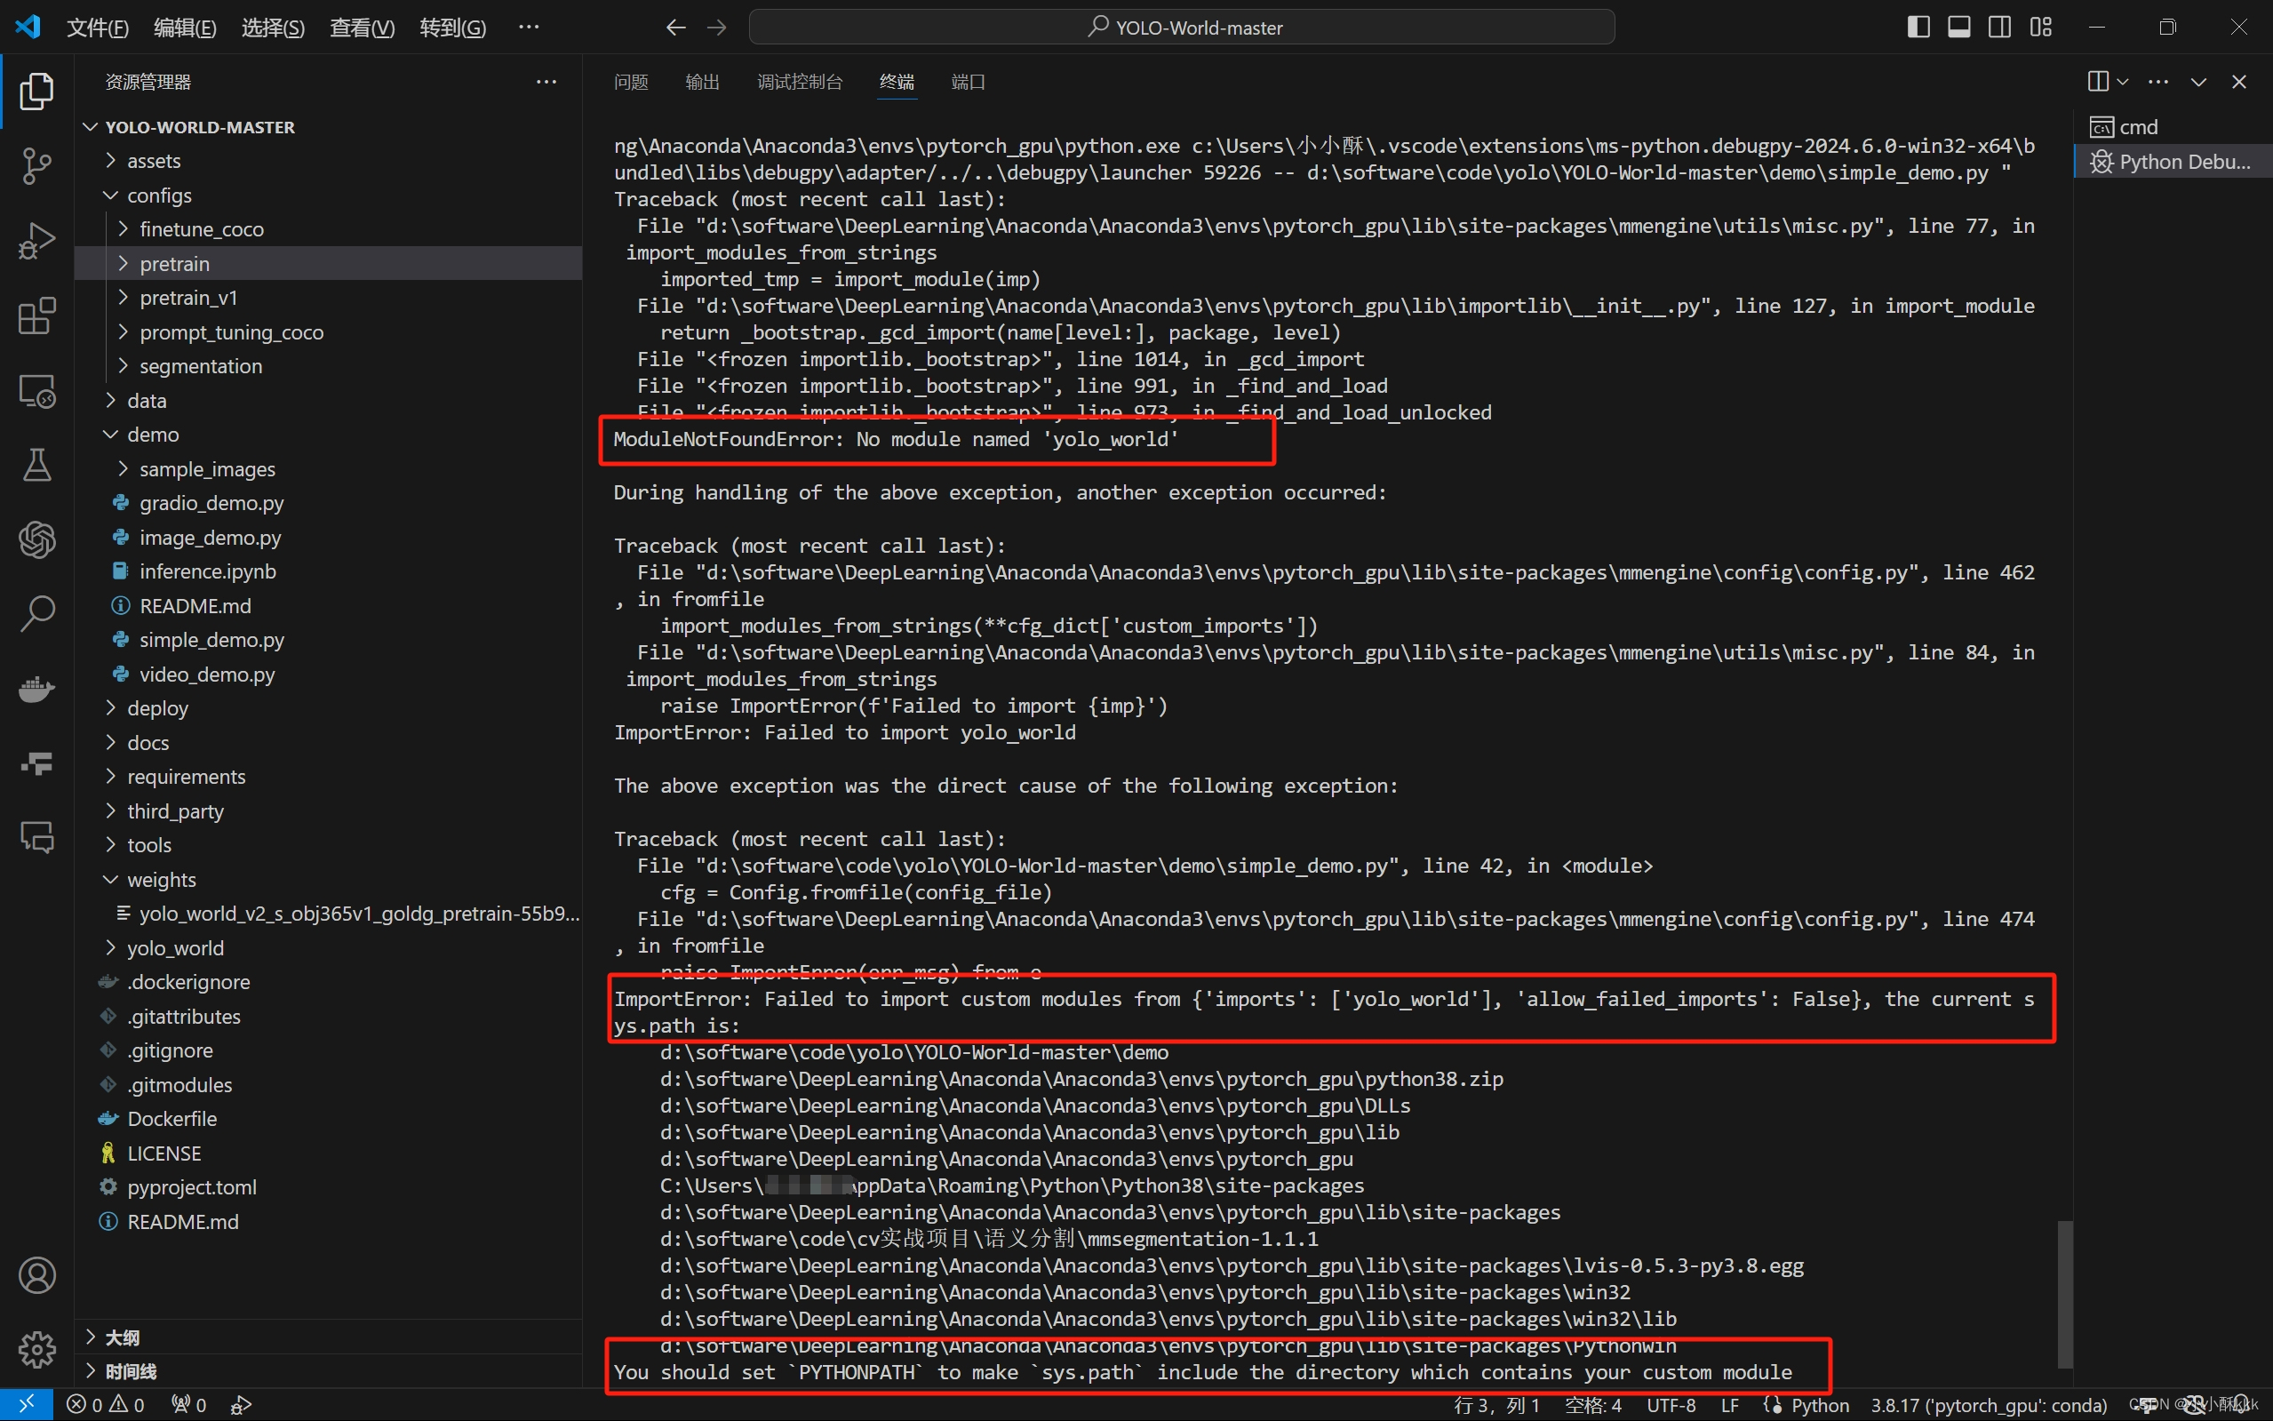
Task: Expand the 大纲 outline section
Action: (x=329, y=1337)
